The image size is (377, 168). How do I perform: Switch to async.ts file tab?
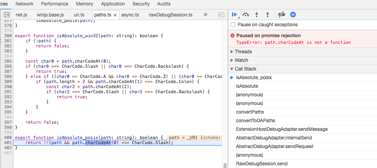click(130, 15)
